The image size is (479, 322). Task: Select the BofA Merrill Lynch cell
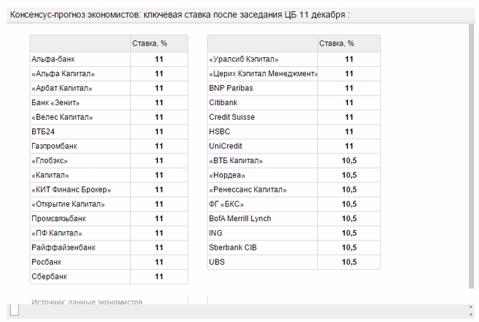point(262,219)
